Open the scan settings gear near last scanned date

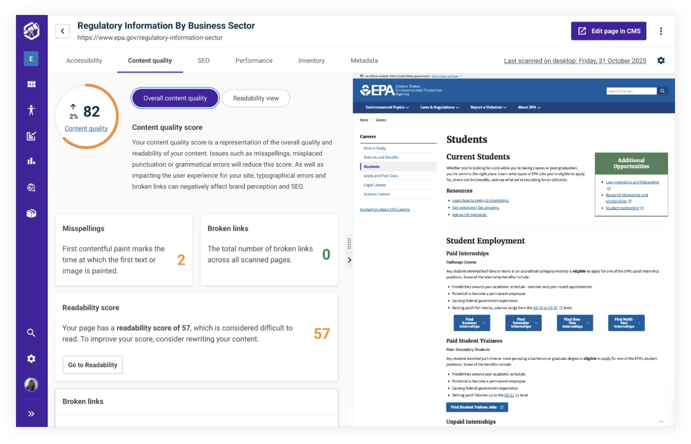click(661, 61)
